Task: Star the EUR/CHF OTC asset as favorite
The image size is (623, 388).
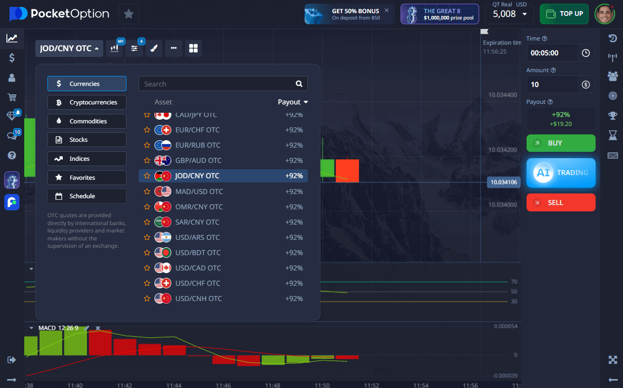Action: tap(147, 130)
